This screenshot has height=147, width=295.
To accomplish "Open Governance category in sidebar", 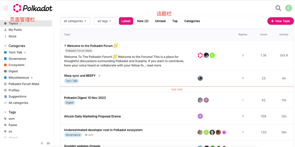I will pos(17,59).
